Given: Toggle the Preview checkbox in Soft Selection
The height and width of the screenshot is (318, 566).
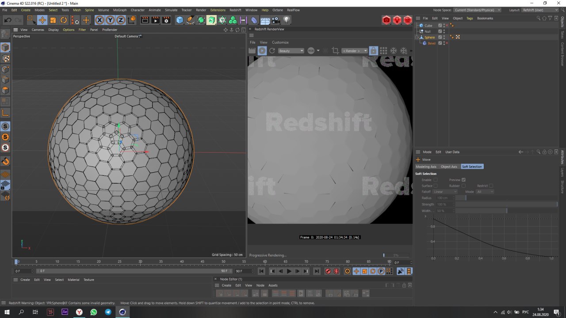Looking at the screenshot, I should [x=463, y=180].
